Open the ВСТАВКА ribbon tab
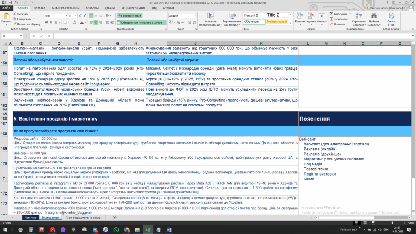This screenshot has height=234, width=416. (x=40, y=8)
